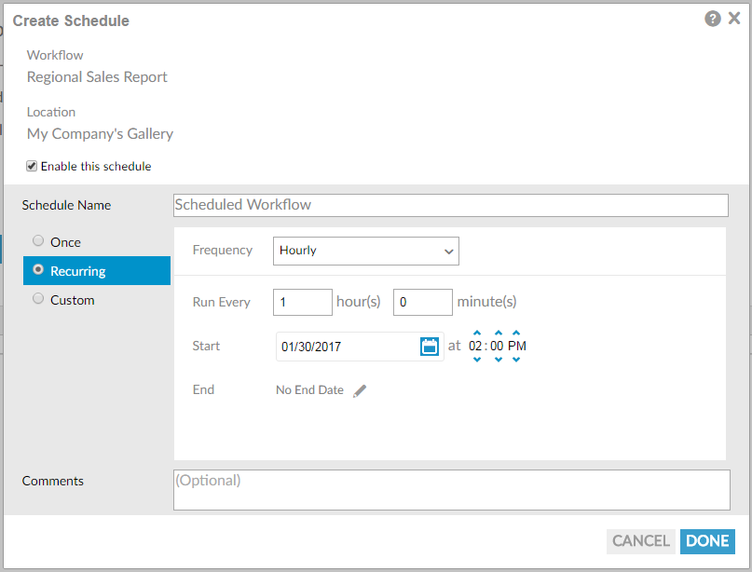
Task: Open the help question mark icon
Action: tap(712, 19)
